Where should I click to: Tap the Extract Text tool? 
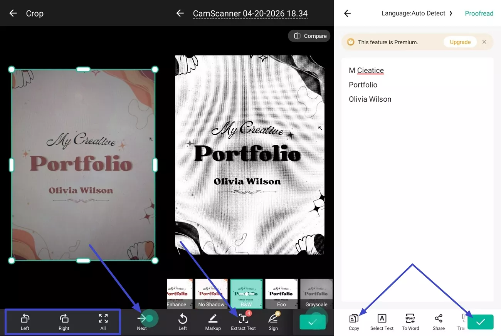(243, 322)
